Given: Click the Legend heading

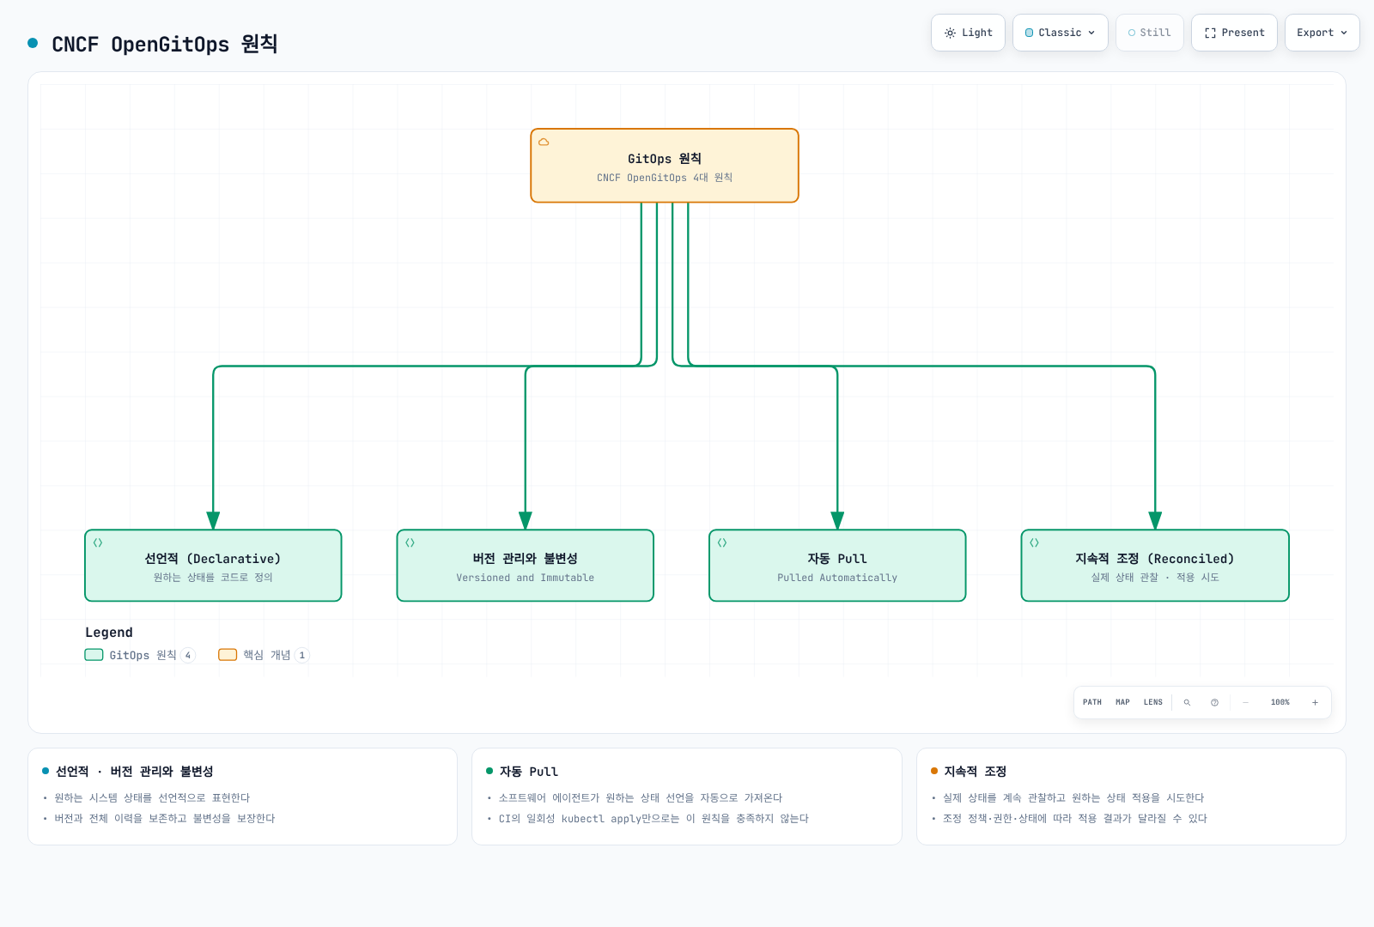Looking at the screenshot, I should (109, 633).
